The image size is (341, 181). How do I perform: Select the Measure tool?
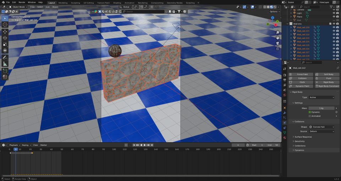coord(5,64)
